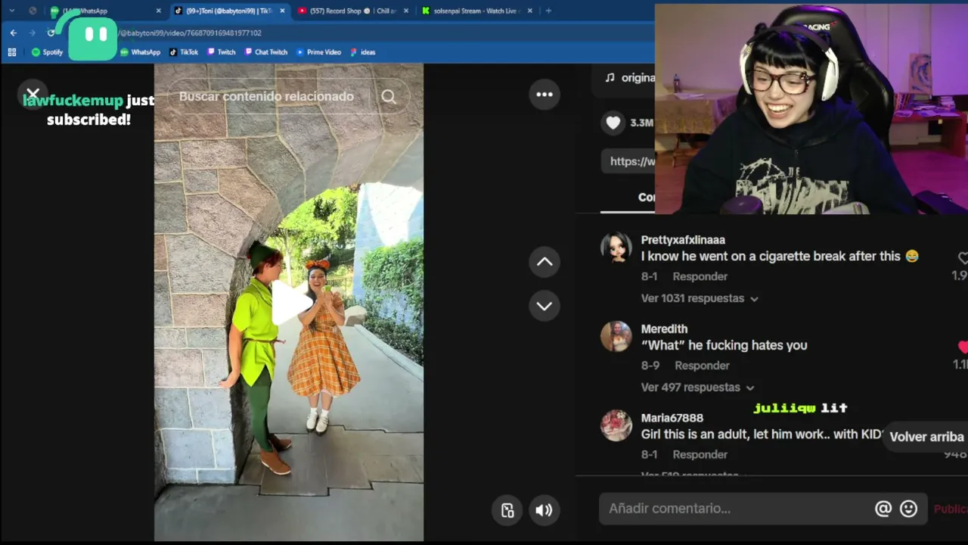Open the Prime Video bookmark

pos(318,52)
